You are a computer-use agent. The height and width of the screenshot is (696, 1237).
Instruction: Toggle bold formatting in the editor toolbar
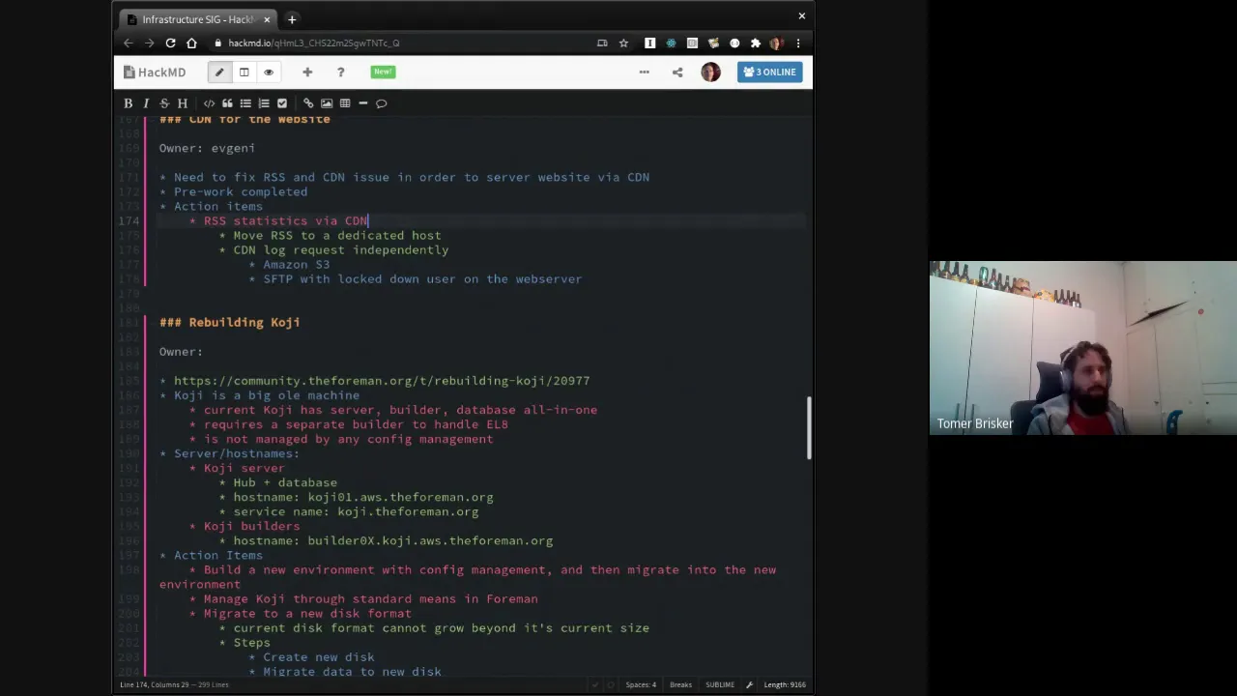[128, 103]
